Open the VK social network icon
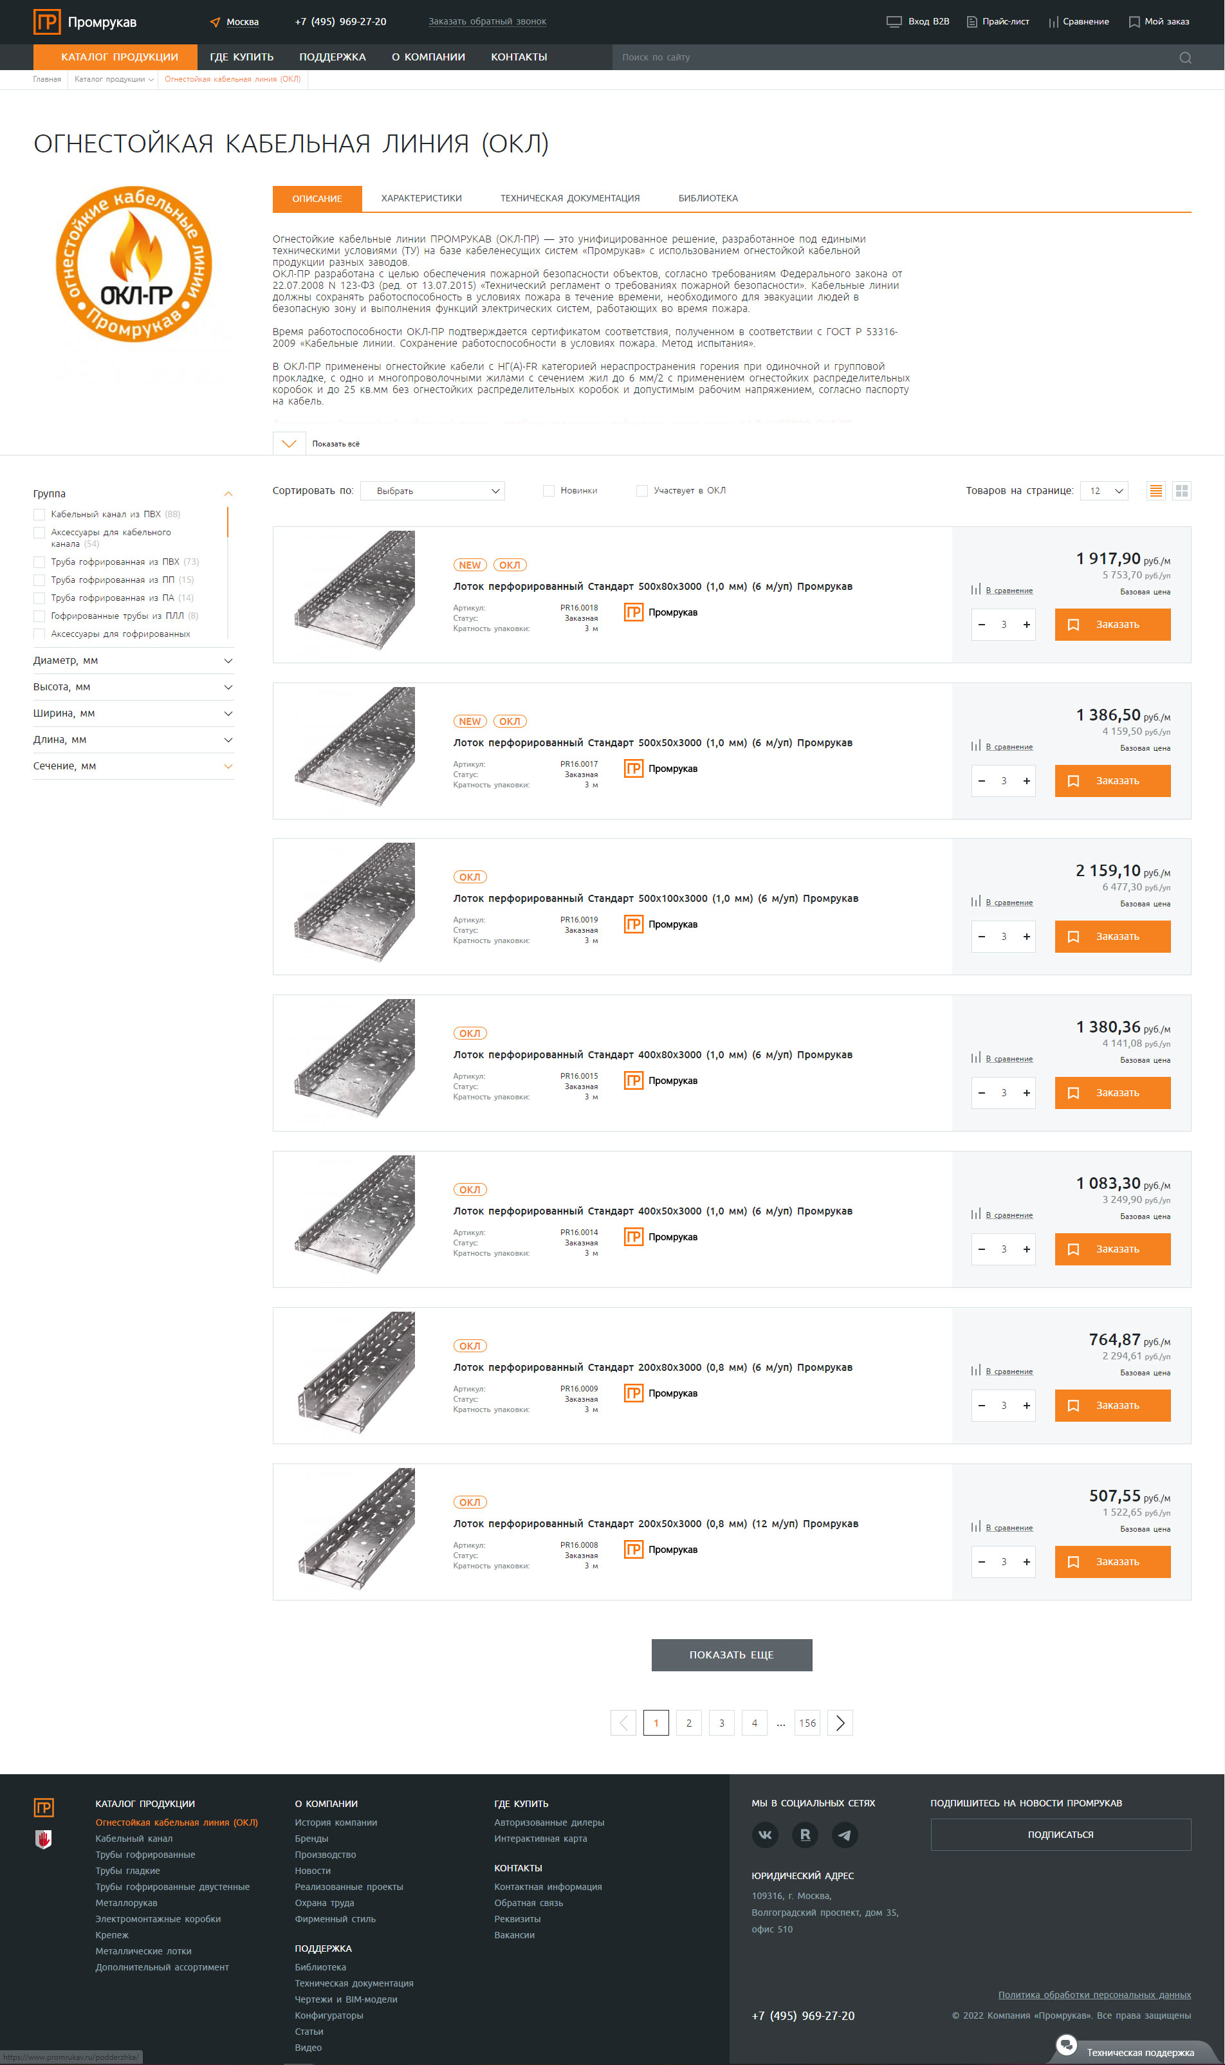The height and width of the screenshot is (2065, 1225). click(765, 1834)
